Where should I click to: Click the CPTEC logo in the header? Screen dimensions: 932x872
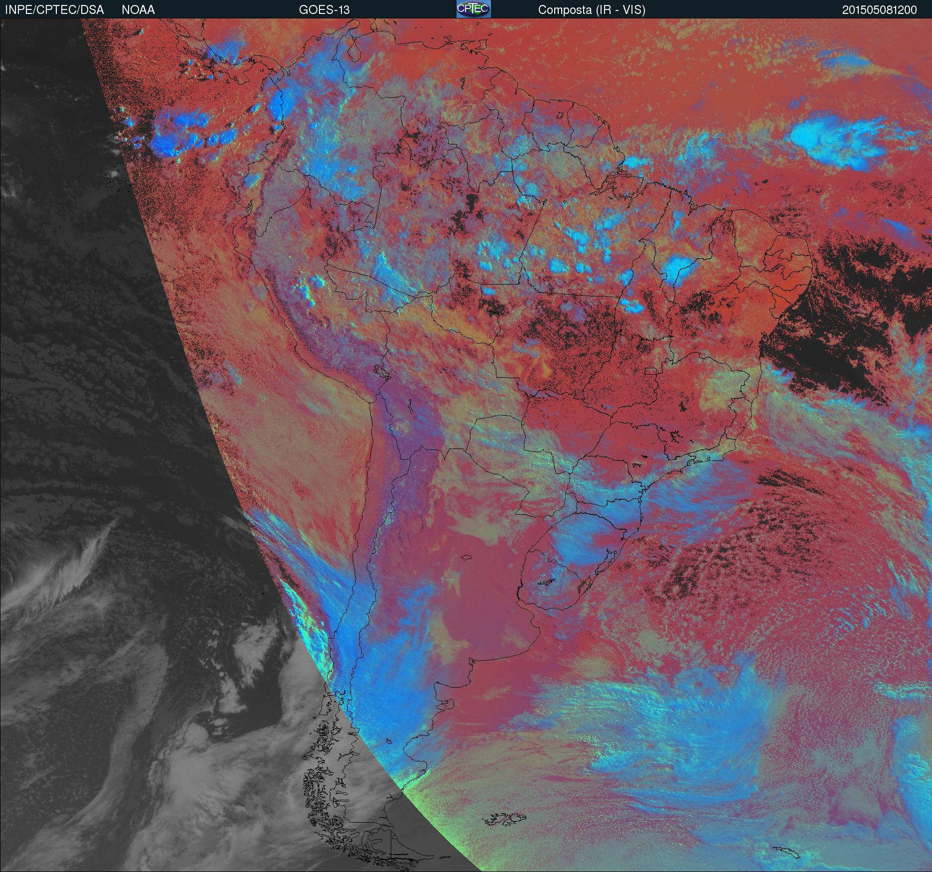[x=473, y=9]
